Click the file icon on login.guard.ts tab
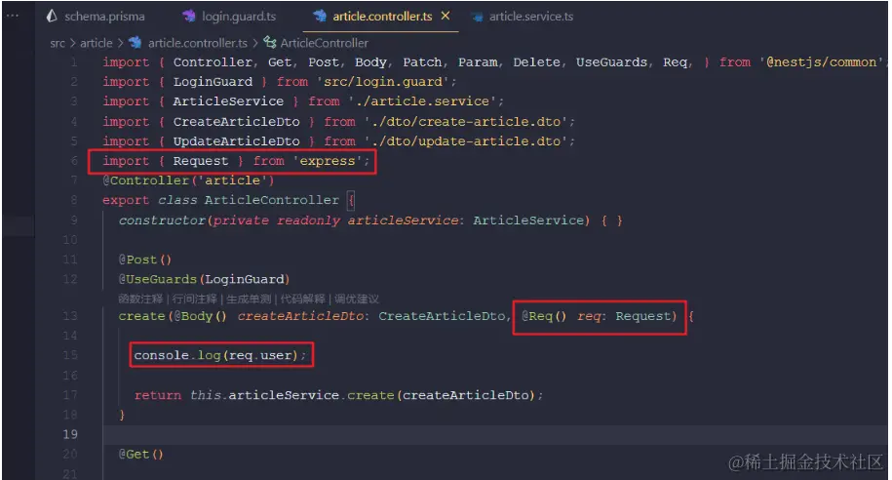Image resolution: width=892 pixels, height=480 pixels. (x=189, y=16)
